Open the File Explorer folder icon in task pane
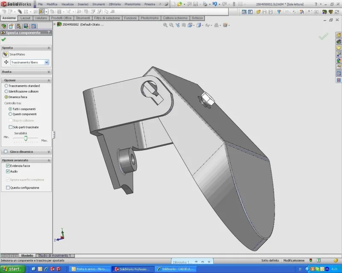342x273 pixels. (x=339, y=48)
